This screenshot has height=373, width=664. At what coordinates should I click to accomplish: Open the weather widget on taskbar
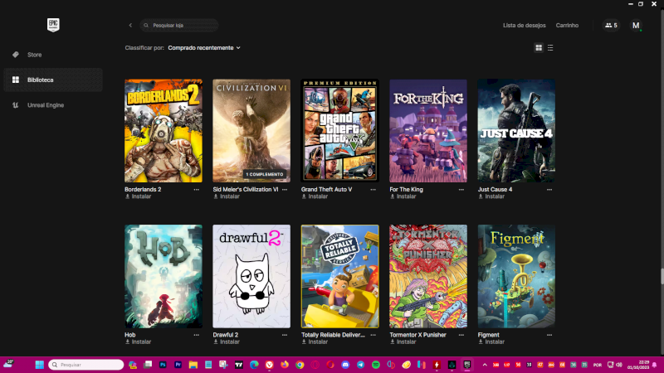tap(8, 364)
